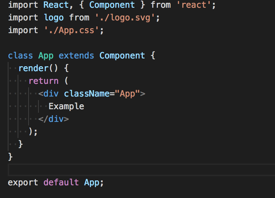Image resolution: width=275 pixels, height=198 pixels.
Task: Click the extends keyword
Action: (x=76, y=56)
